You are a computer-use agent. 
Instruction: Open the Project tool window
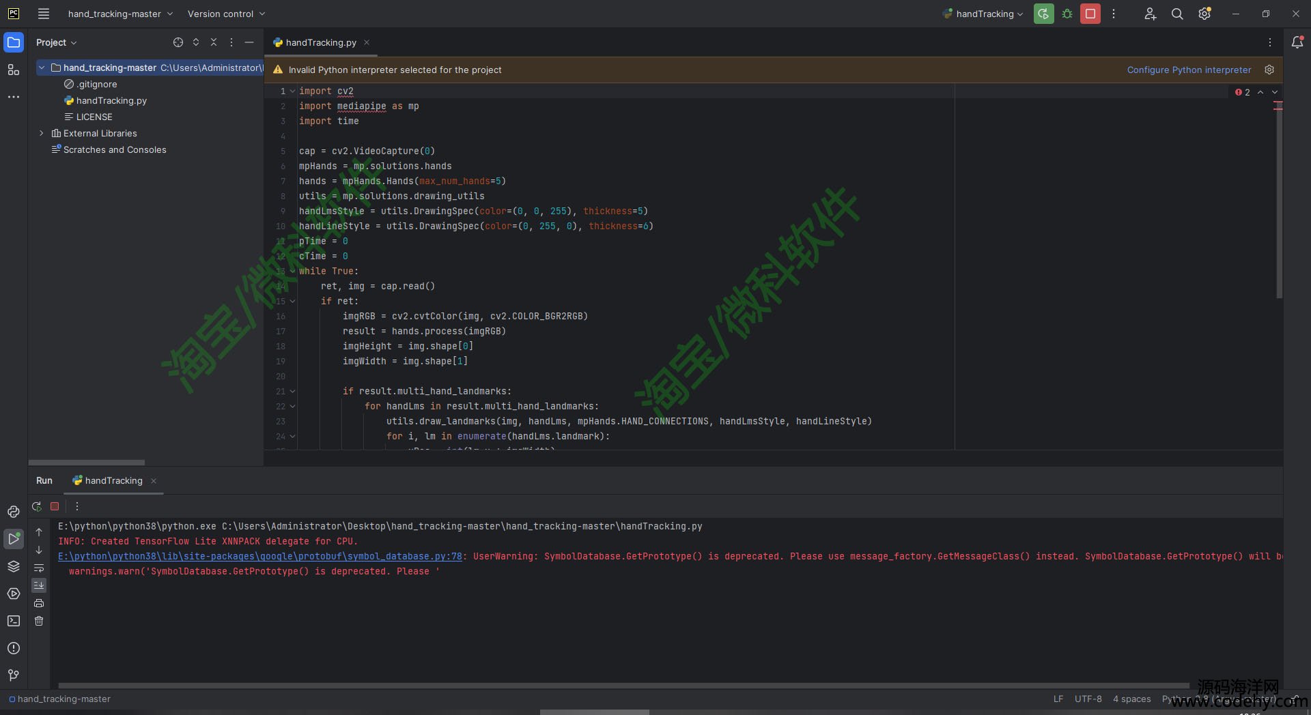14,42
